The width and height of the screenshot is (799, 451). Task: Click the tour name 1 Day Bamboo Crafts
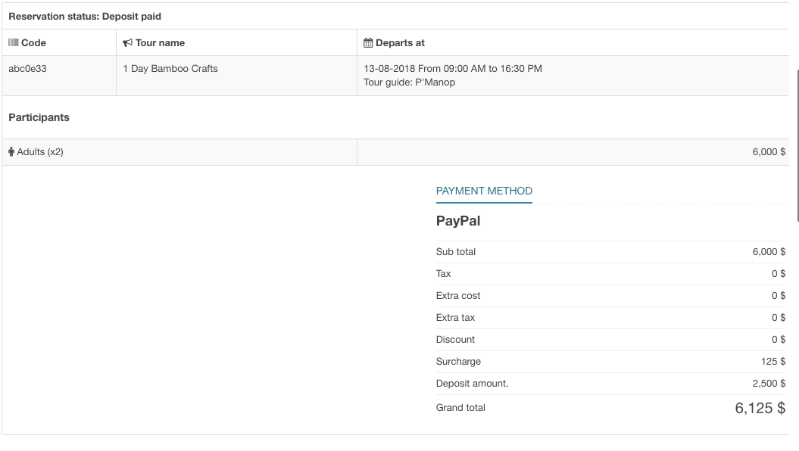tap(170, 69)
